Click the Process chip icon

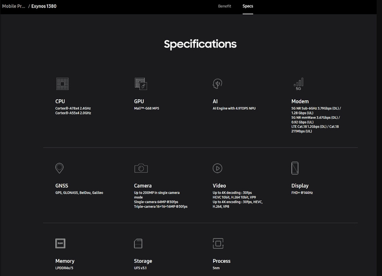tap(218, 243)
